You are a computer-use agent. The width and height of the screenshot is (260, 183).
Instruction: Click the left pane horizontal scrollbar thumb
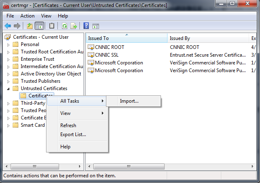point(35,166)
